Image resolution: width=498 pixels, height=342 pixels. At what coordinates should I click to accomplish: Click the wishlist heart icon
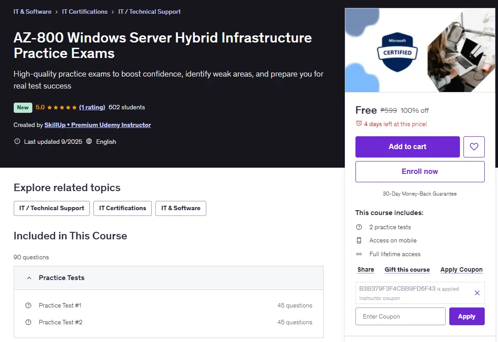474,147
